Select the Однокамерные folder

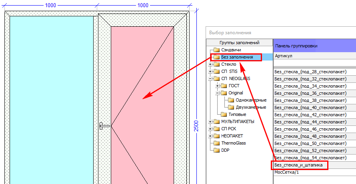pos(251,100)
